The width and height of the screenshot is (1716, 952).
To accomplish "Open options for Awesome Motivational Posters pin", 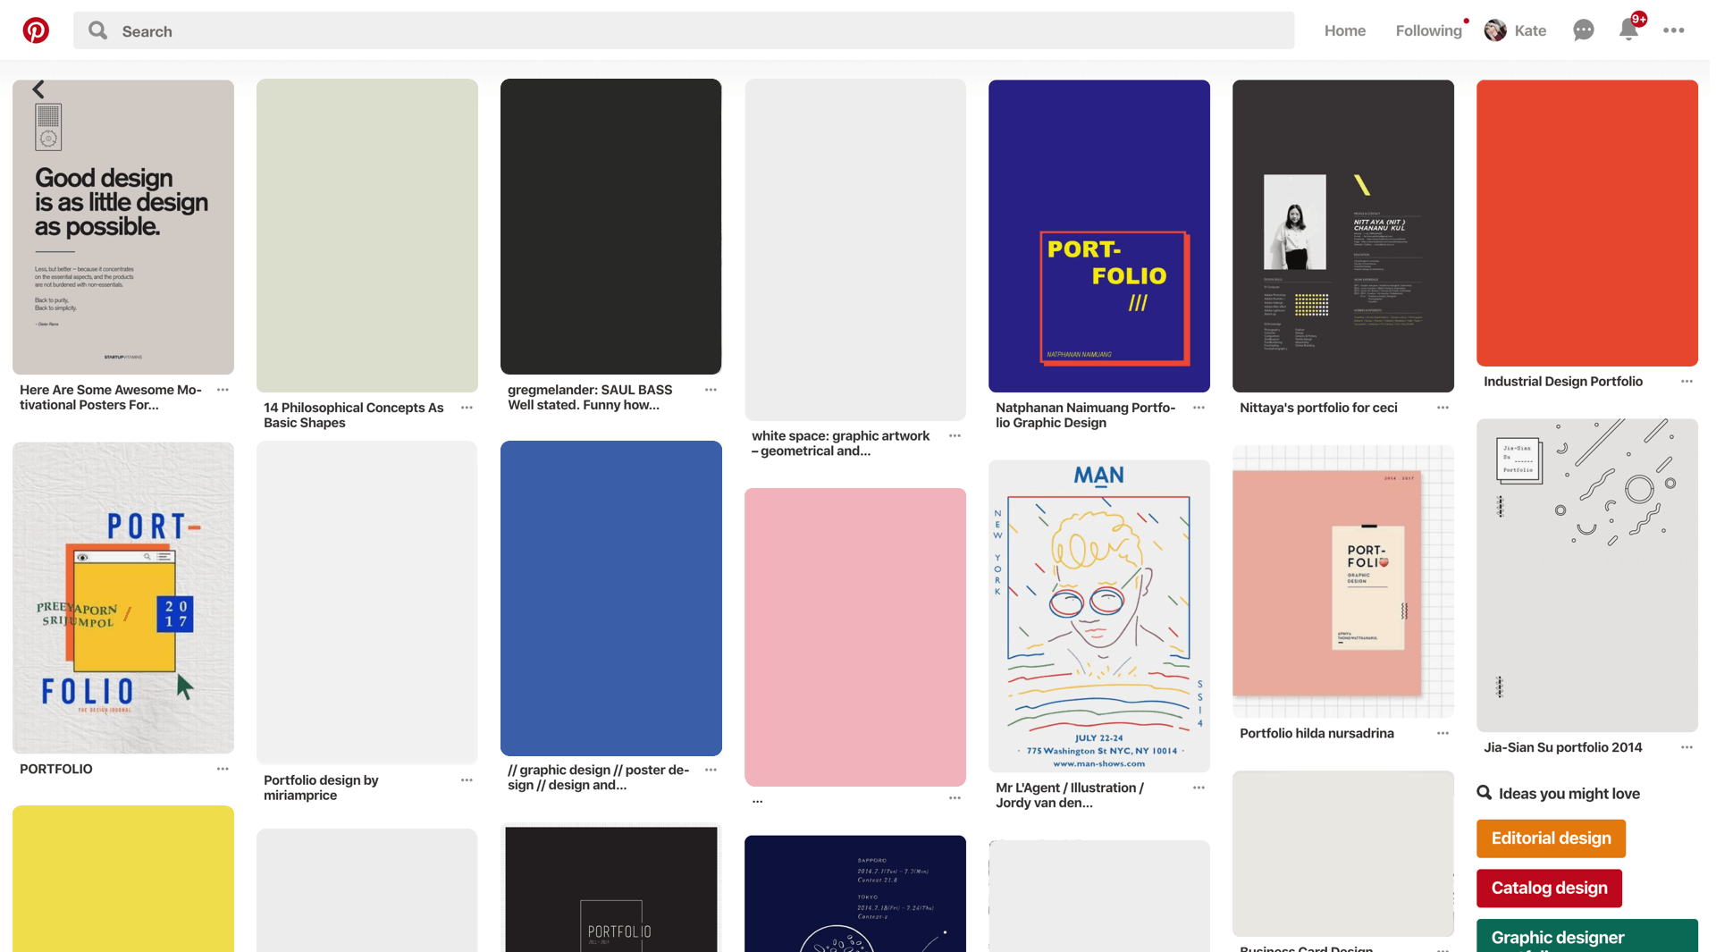I will 223,390.
